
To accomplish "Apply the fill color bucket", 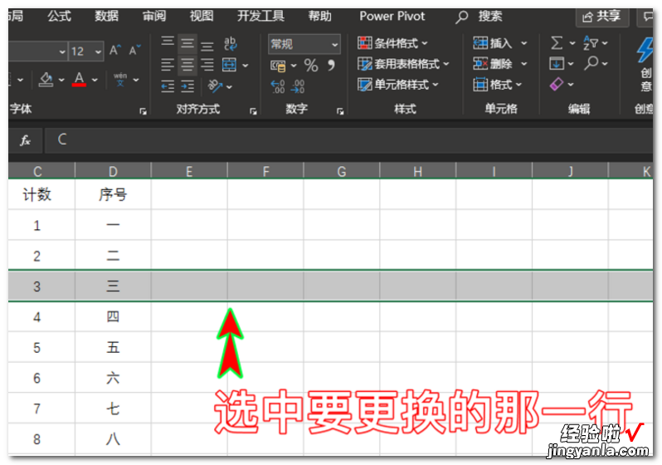I will (x=46, y=79).
